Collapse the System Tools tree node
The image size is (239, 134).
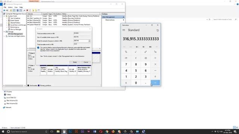pos(4,16)
